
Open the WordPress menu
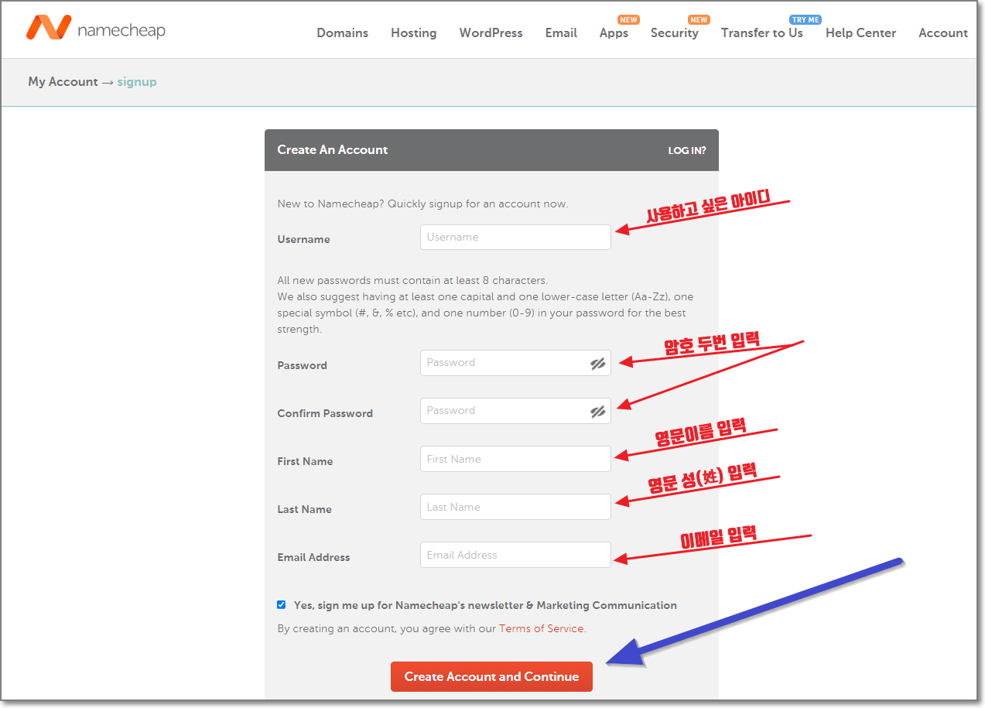coord(491,32)
